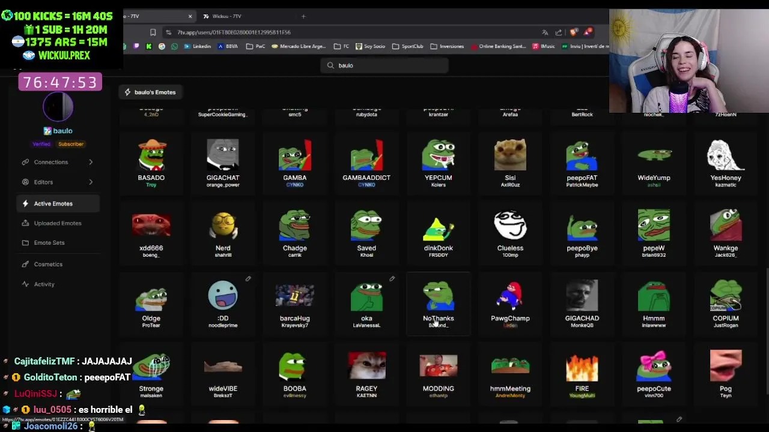This screenshot has width=769, height=432.
Task: Click the search magnifier icon
Action: point(330,65)
